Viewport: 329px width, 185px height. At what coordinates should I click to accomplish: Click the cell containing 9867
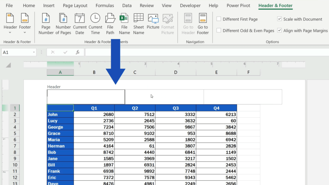[x=176, y=127]
